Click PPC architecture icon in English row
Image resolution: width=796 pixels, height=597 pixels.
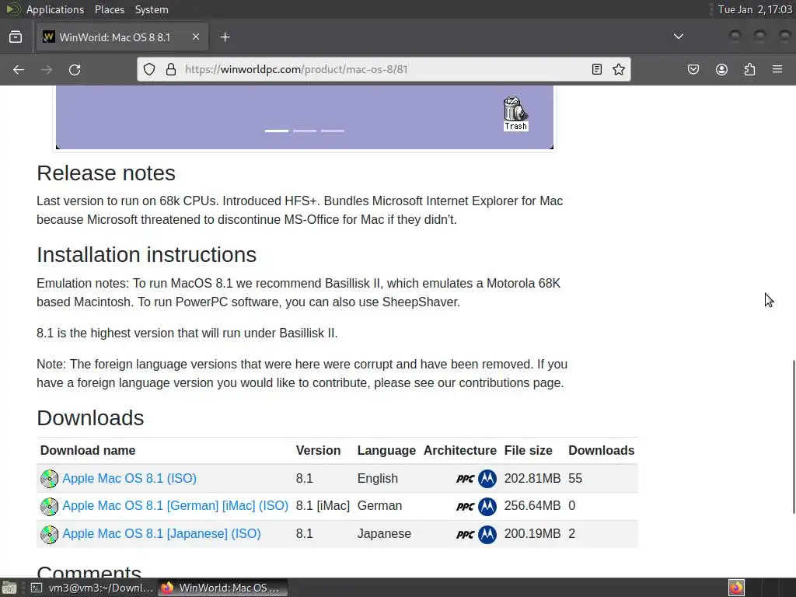point(465,479)
